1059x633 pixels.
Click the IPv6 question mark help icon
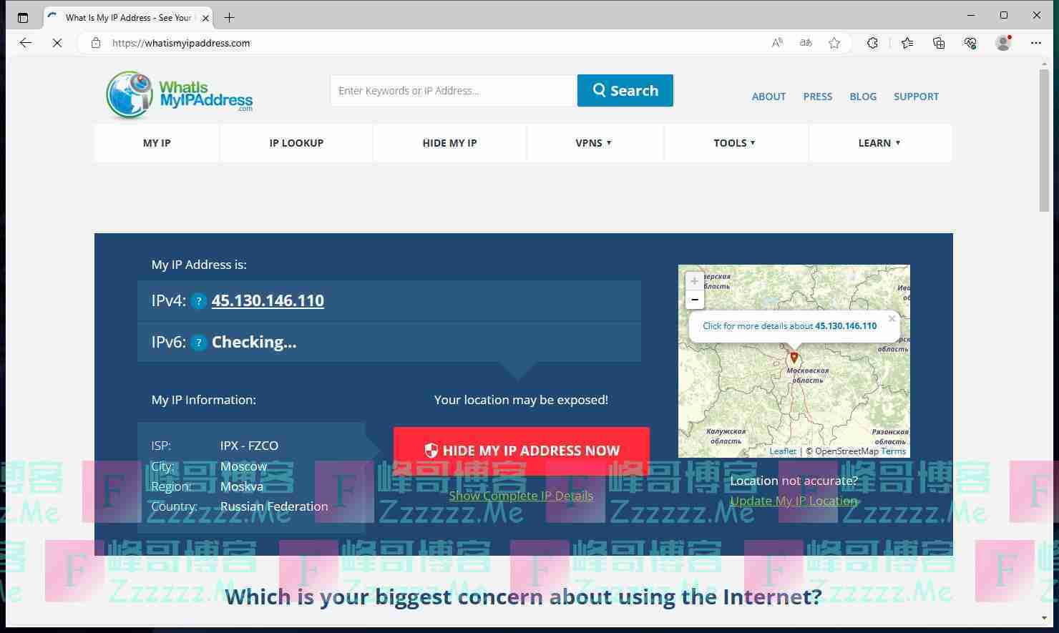pyautogui.click(x=199, y=343)
